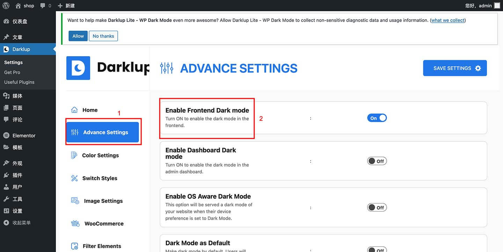
Task: Switch to Filter Elements tab label
Action: (102, 246)
